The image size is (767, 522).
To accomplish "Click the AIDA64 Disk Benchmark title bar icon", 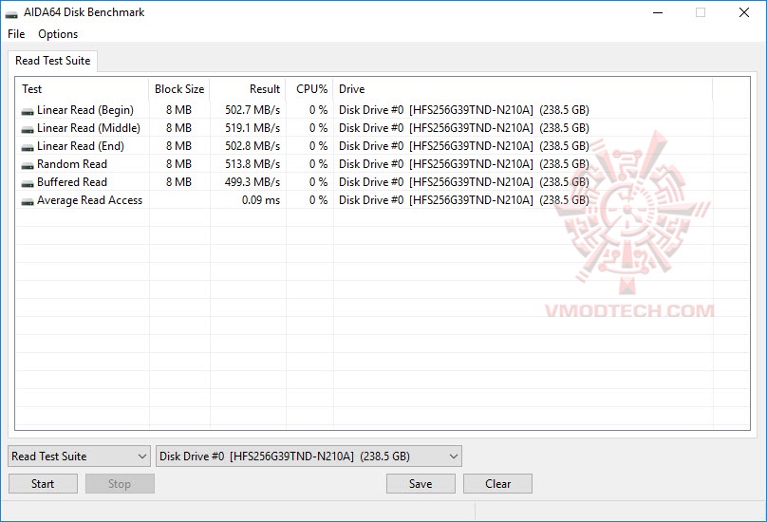I will pyautogui.click(x=11, y=14).
